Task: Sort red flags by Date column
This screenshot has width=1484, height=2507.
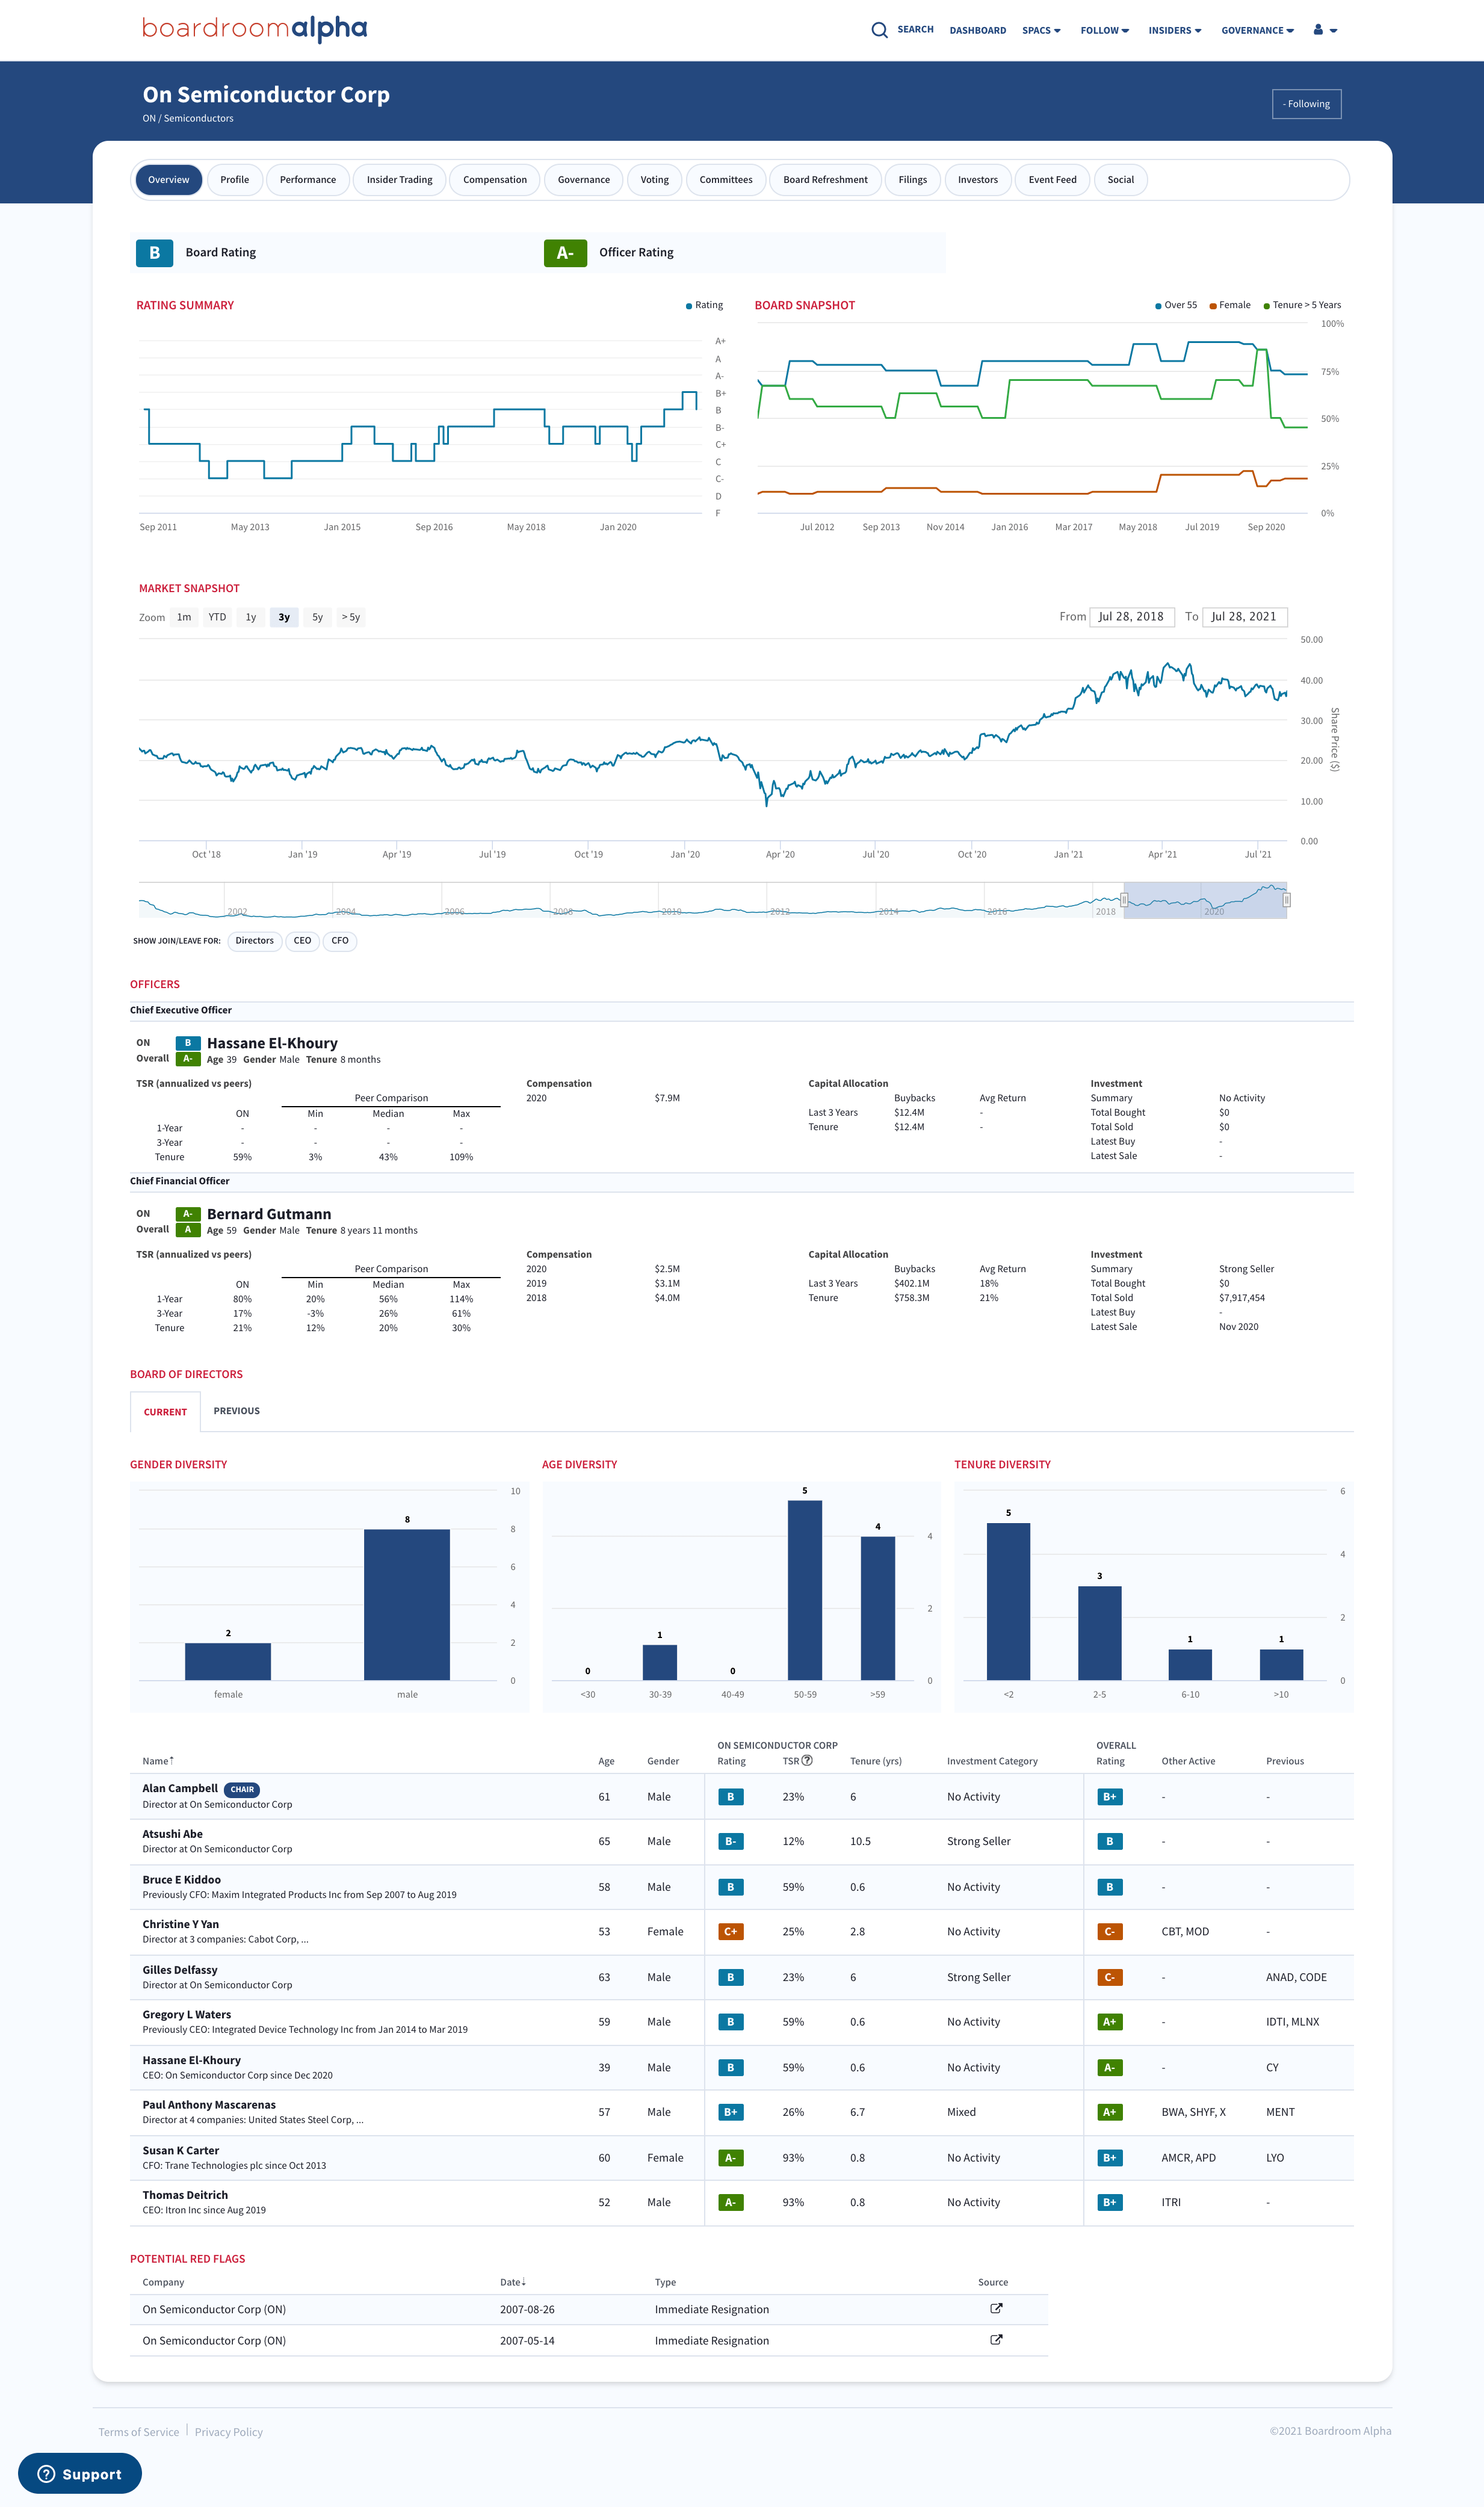Action: (x=512, y=2282)
